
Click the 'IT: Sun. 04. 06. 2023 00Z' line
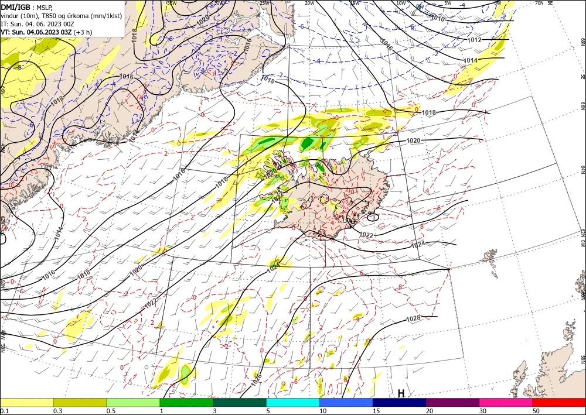pos(38,24)
